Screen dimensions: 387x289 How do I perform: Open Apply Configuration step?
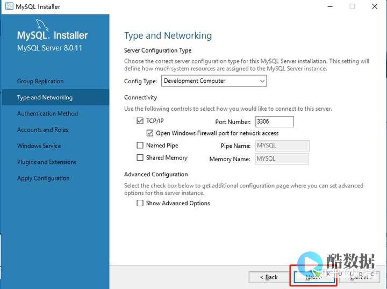pos(43,178)
